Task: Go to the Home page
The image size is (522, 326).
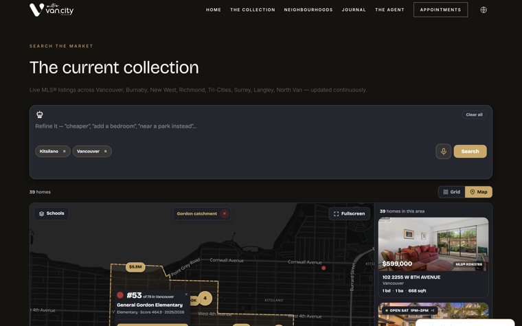Action: (214, 10)
